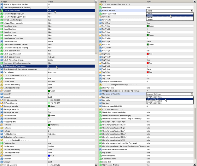Viewport: 197px width, 166px height.
Task: Click the blue swatch for London Line color
Action: 49,156
